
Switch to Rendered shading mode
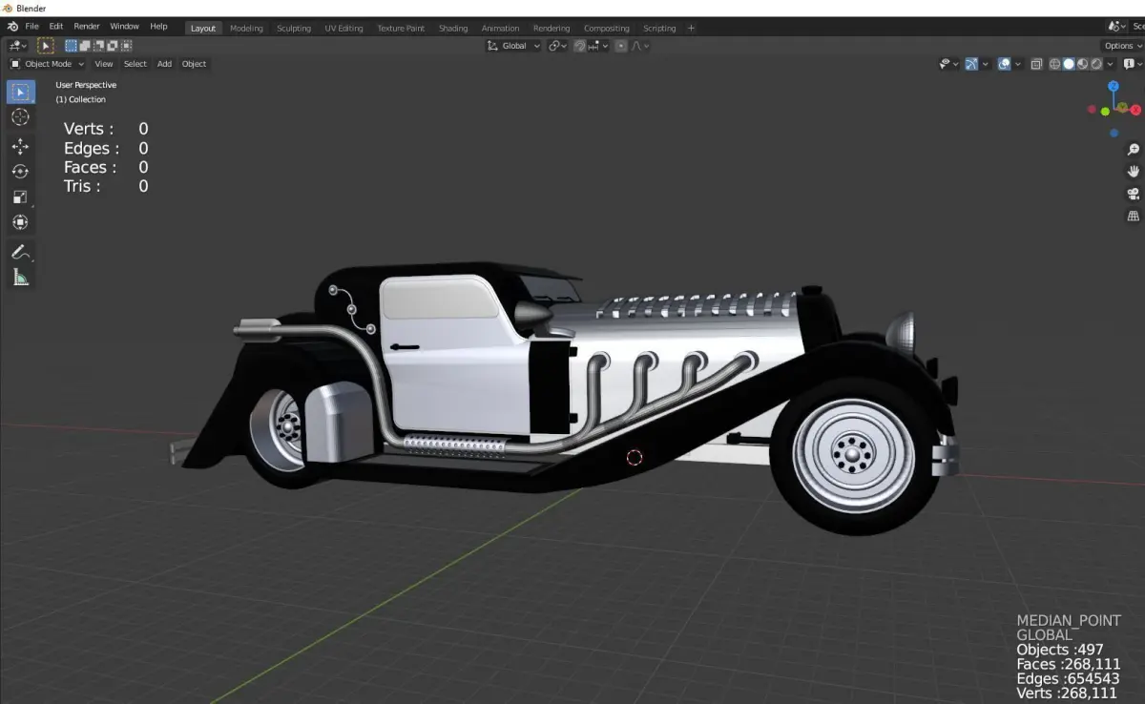click(1096, 64)
